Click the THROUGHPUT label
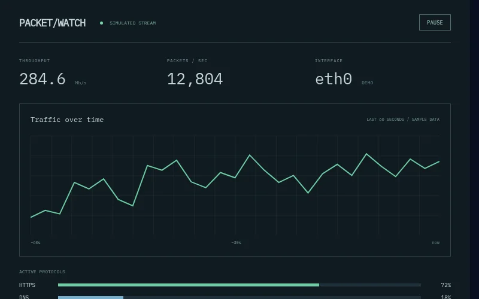The width and height of the screenshot is (479, 299). (x=35, y=61)
